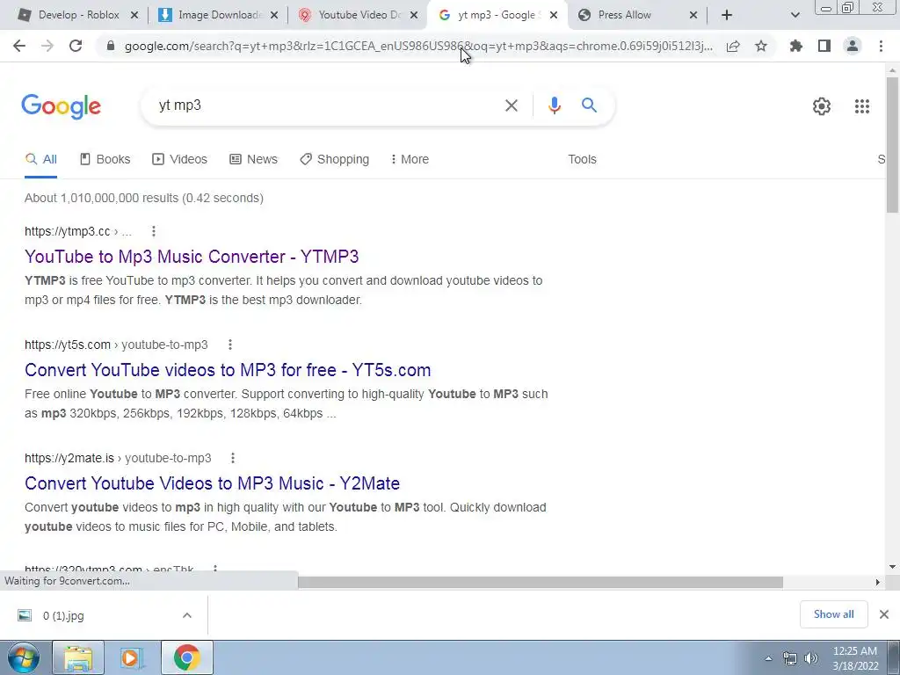Open network status in system tray
The width and height of the screenshot is (900, 675).
(x=790, y=658)
